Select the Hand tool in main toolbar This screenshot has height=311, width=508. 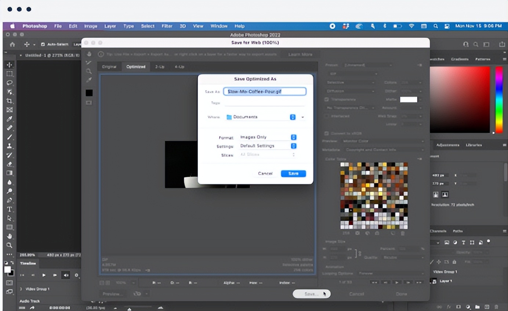pyautogui.click(x=10, y=236)
